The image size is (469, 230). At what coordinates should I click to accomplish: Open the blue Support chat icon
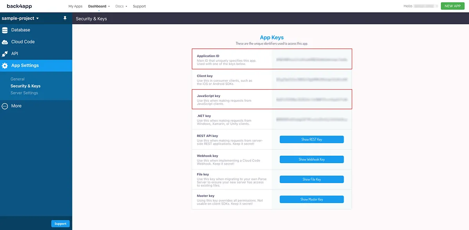(x=60, y=223)
